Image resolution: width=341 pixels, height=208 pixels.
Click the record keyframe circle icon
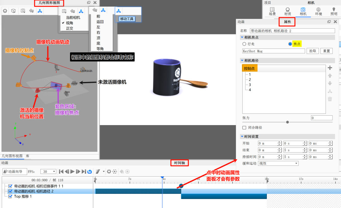pyautogui.click(x=128, y=171)
